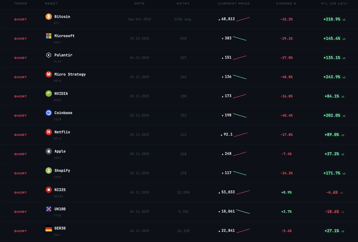Click the Netflix price sparkline chart

point(241,135)
